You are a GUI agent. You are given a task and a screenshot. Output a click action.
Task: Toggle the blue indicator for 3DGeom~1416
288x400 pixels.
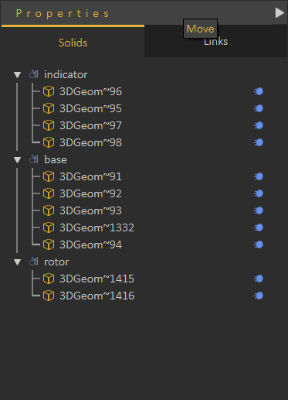259,296
